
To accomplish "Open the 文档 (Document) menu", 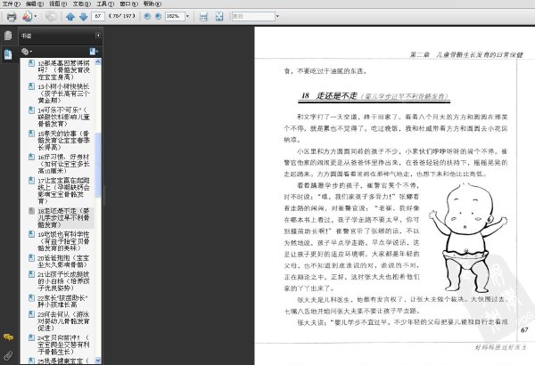I will (81, 4).
